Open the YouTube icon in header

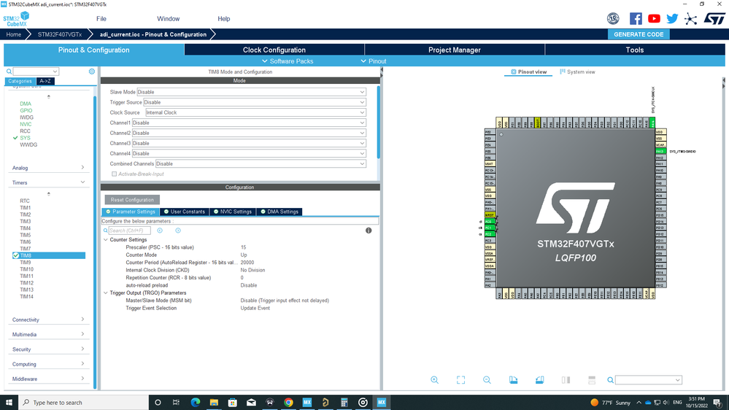click(x=654, y=18)
